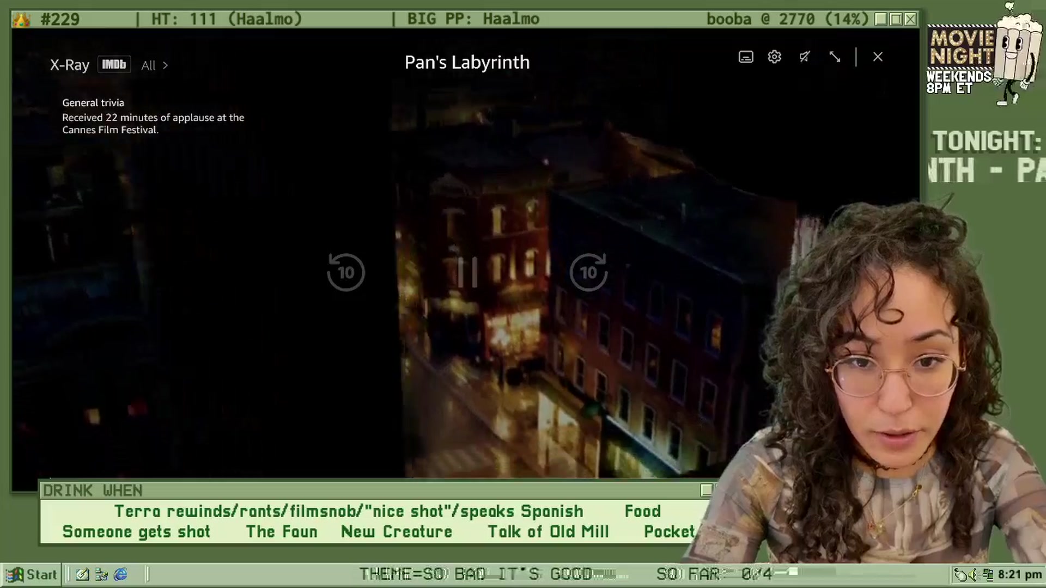1046x588 pixels.
Task: Open the player settings gear
Action: click(774, 57)
